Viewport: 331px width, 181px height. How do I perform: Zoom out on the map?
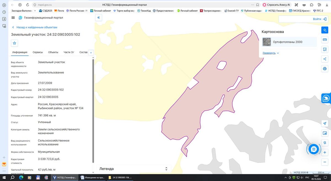pyautogui.click(x=325, y=162)
